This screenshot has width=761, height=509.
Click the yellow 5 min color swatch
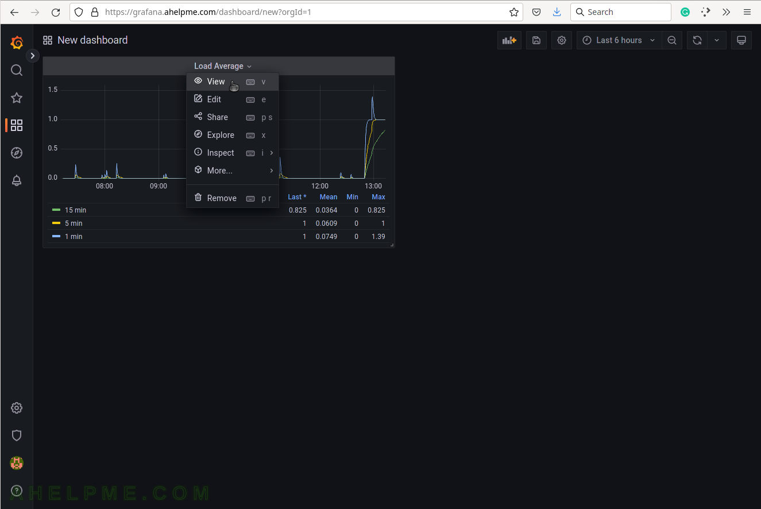(56, 223)
